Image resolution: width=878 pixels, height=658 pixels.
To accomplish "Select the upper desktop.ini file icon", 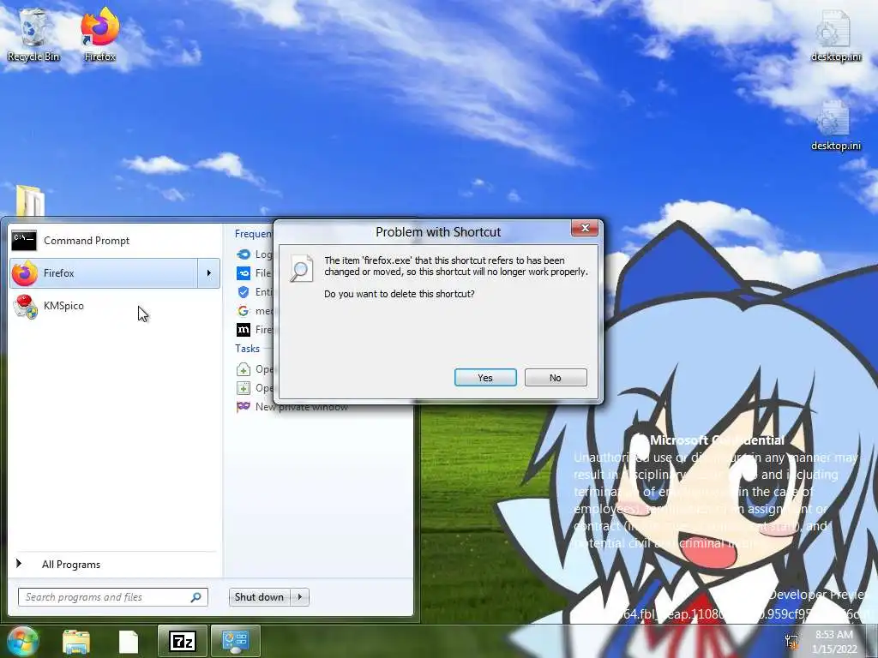I will (835, 36).
